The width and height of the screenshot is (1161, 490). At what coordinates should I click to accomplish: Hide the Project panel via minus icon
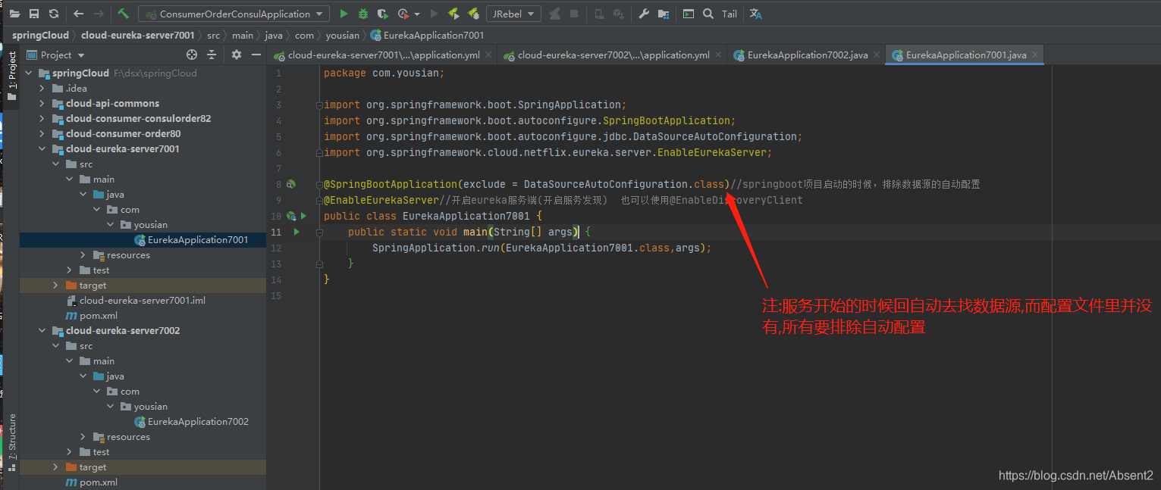point(256,55)
